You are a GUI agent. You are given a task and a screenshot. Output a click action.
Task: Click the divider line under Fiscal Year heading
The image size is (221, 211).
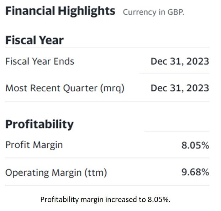click(x=107, y=47)
